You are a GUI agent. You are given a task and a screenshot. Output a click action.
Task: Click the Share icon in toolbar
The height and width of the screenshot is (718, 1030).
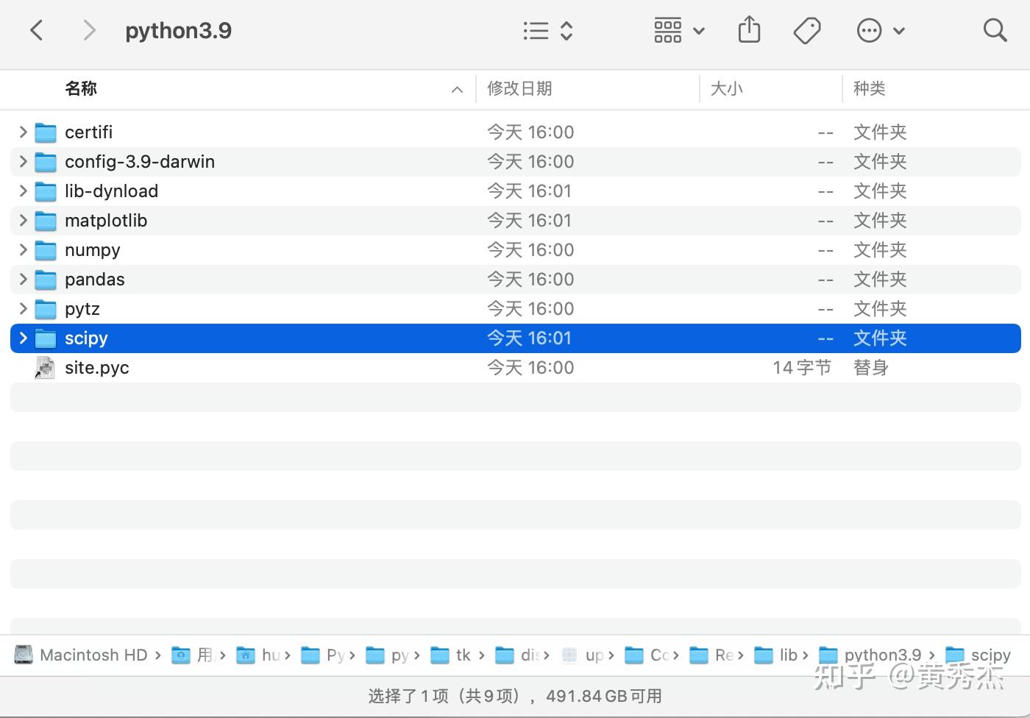click(x=749, y=30)
